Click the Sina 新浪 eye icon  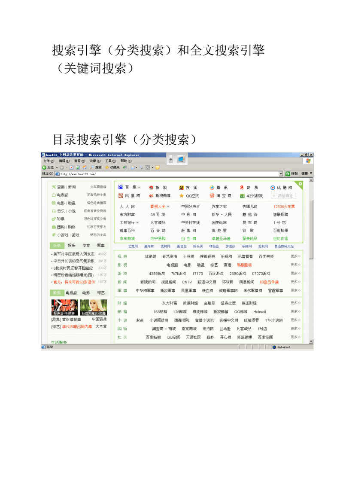tap(151, 187)
